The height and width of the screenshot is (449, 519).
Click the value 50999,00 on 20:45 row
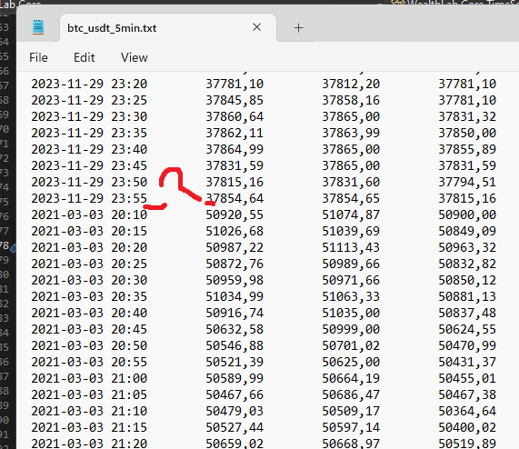tap(351, 329)
